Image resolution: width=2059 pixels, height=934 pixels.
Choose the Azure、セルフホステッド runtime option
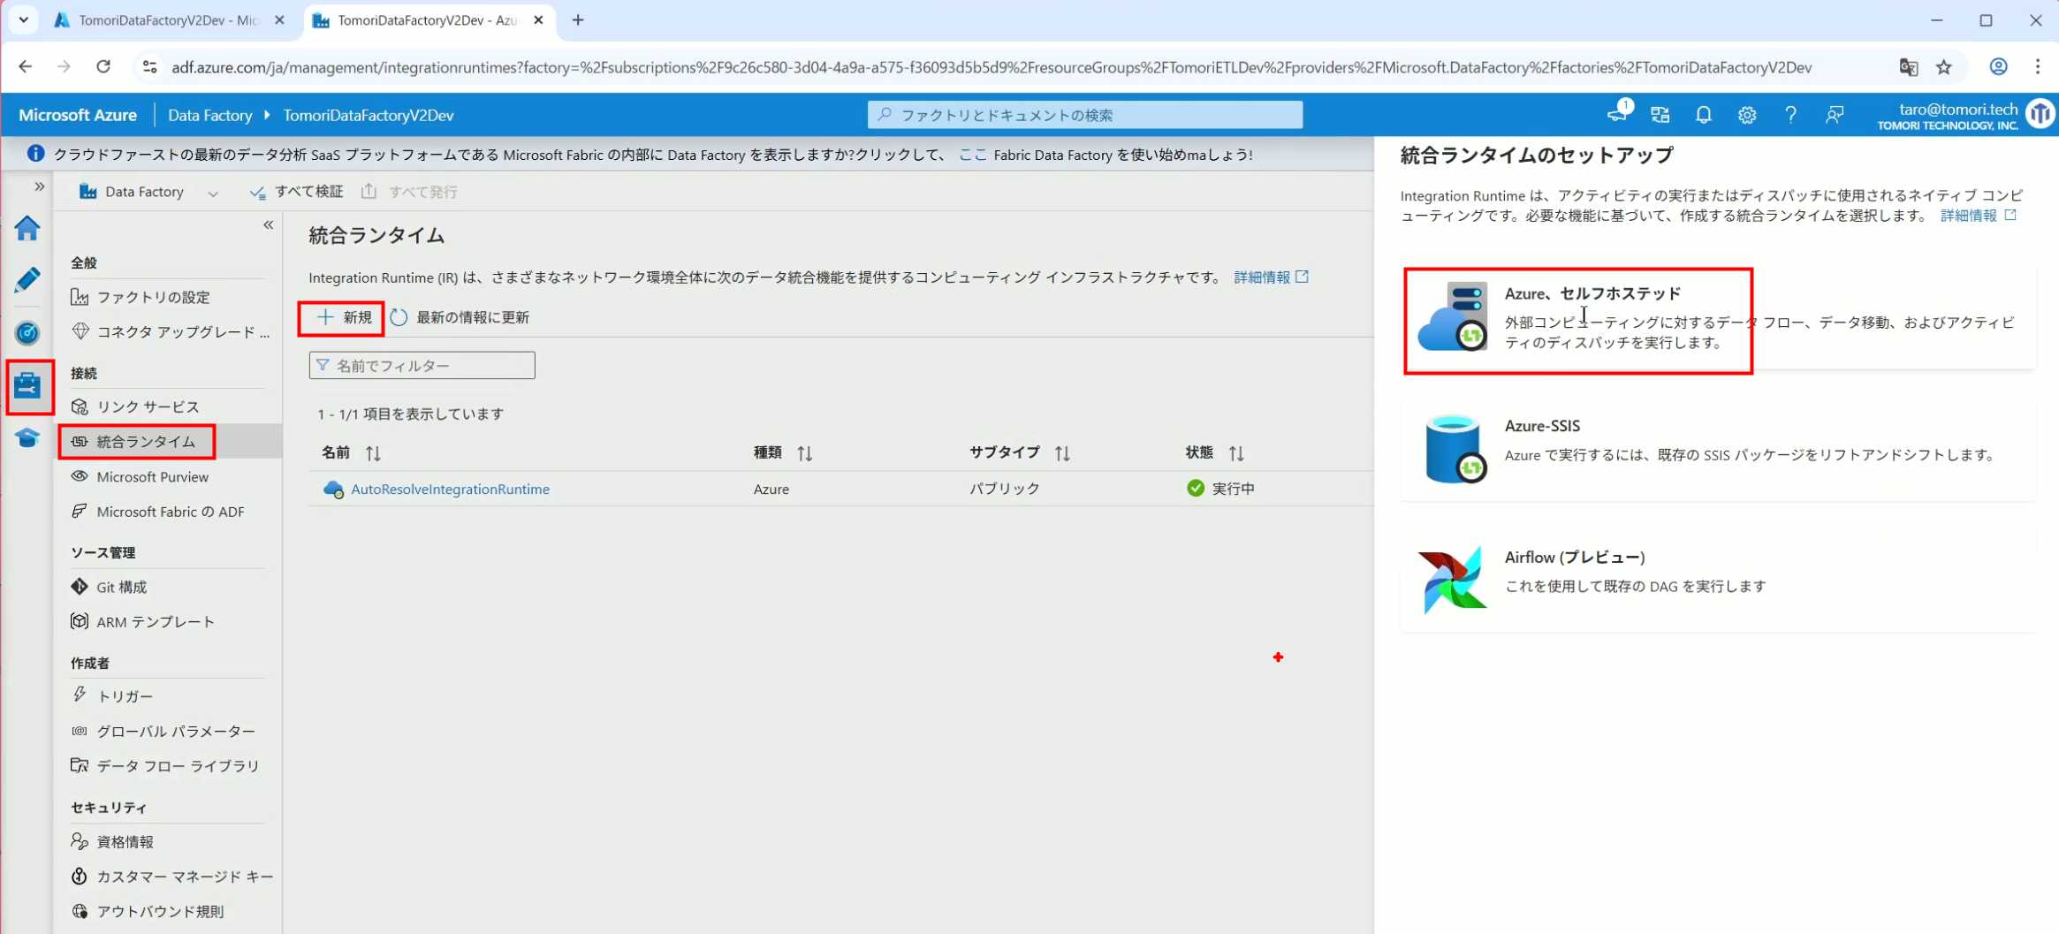pos(1591,318)
